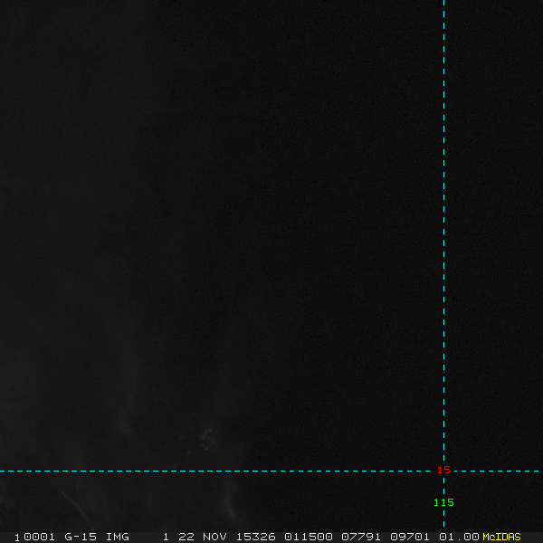
Task: Click the green 115 longitude label
Action: coord(443,502)
